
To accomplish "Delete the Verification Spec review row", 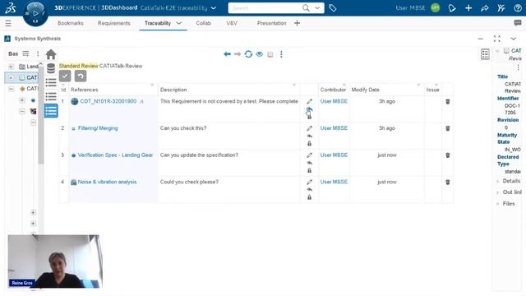I will coord(447,155).
